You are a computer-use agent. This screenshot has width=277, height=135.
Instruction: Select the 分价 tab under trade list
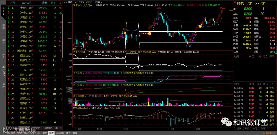[247, 129]
